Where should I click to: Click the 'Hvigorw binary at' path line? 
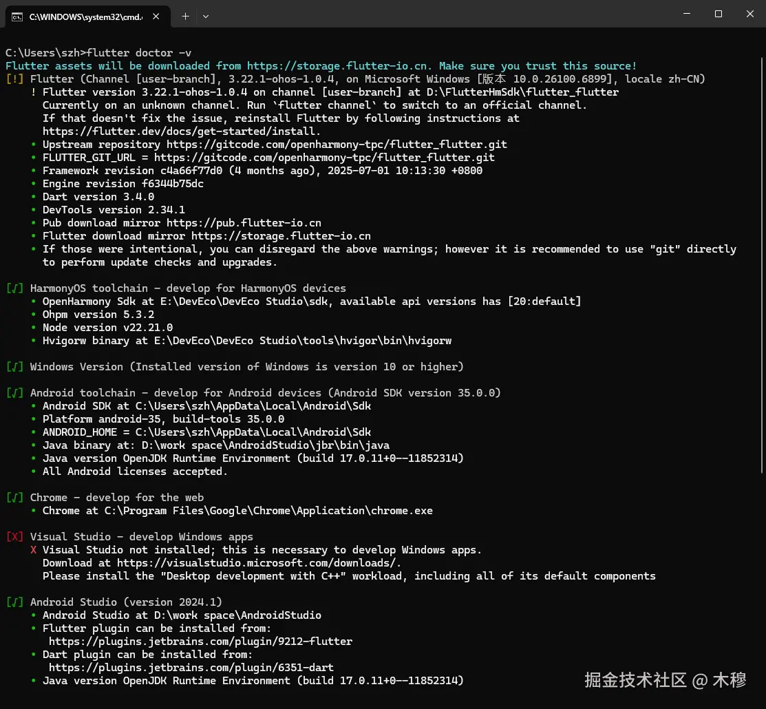click(x=247, y=341)
